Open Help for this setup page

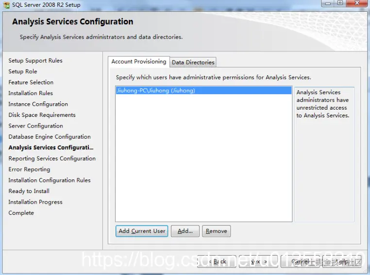(342, 261)
